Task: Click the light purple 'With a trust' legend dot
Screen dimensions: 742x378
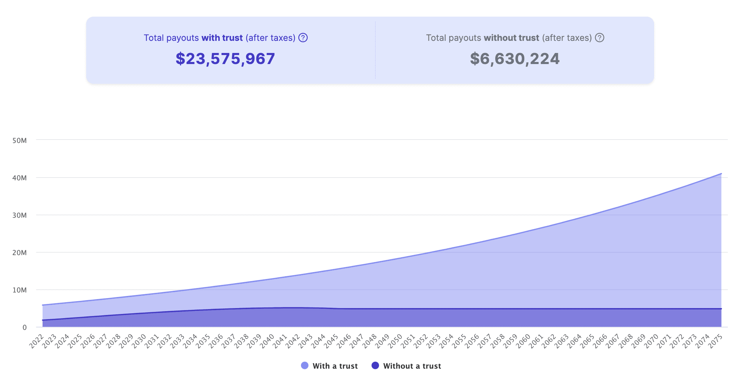Action: pos(305,366)
